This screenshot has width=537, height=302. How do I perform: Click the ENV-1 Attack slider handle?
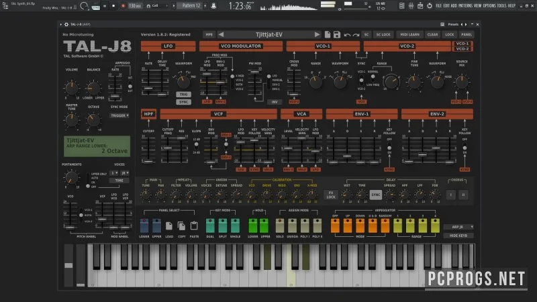click(x=333, y=162)
